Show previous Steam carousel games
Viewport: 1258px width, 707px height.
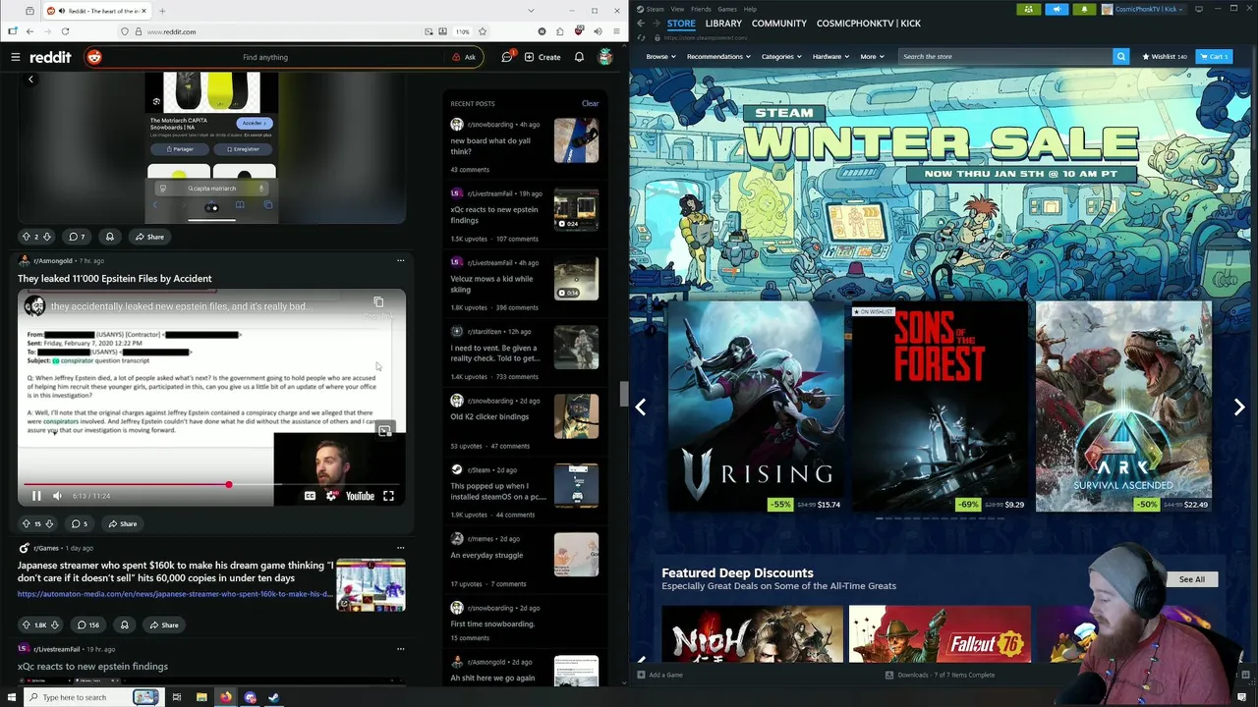[640, 407]
